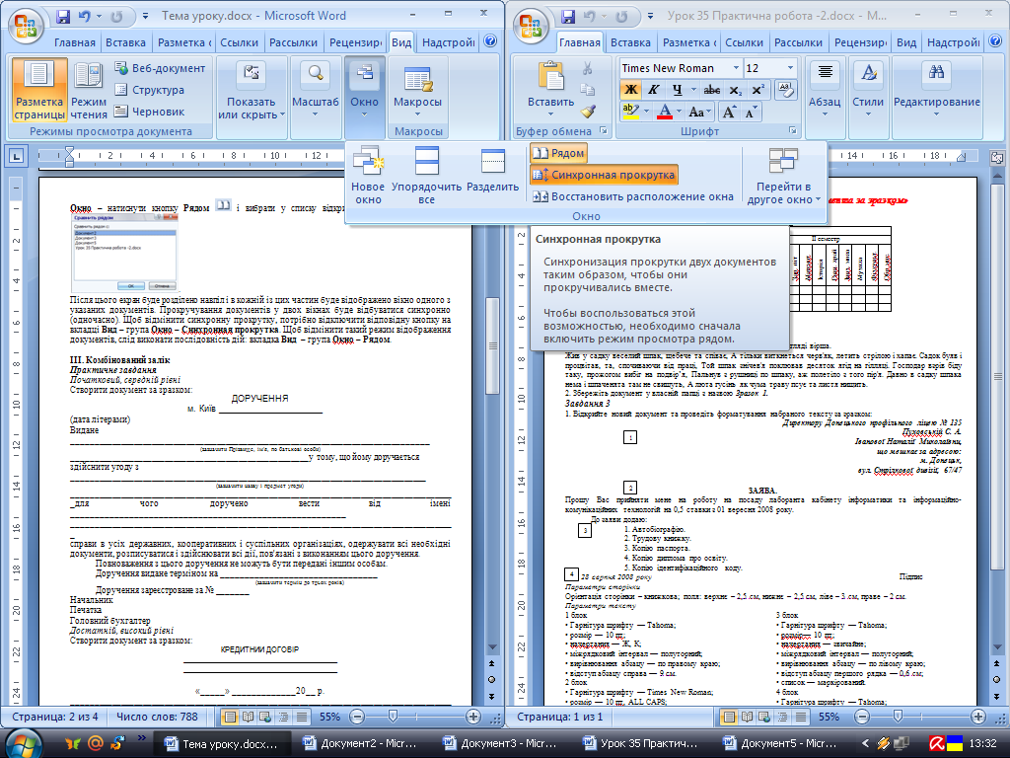
Task: Open Абзац paragraph group in right window
Action: coord(825,90)
